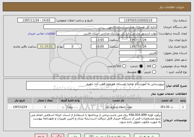The width and height of the screenshot is (194, 137).
Task: Click the نام خدمت column header
Action: click(x=118, y=101)
